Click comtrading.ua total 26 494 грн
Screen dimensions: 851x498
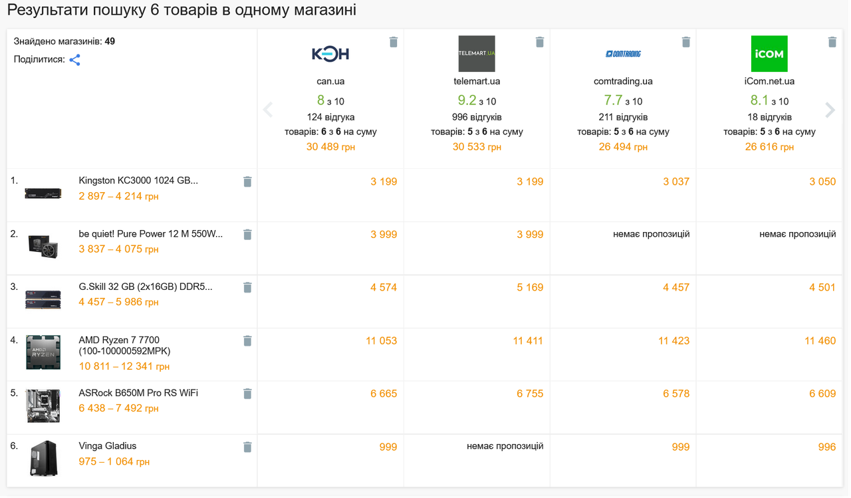pos(623,147)
